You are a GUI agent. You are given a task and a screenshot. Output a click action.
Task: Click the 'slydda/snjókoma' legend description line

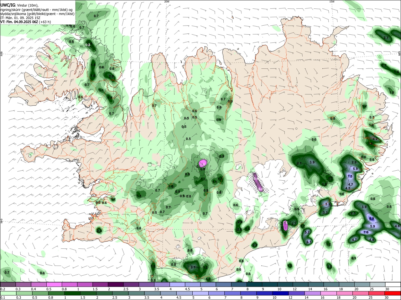(x=37, y=13)
